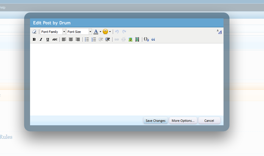
Task: Expand the text color palette arrow
Action: point(100,31)
